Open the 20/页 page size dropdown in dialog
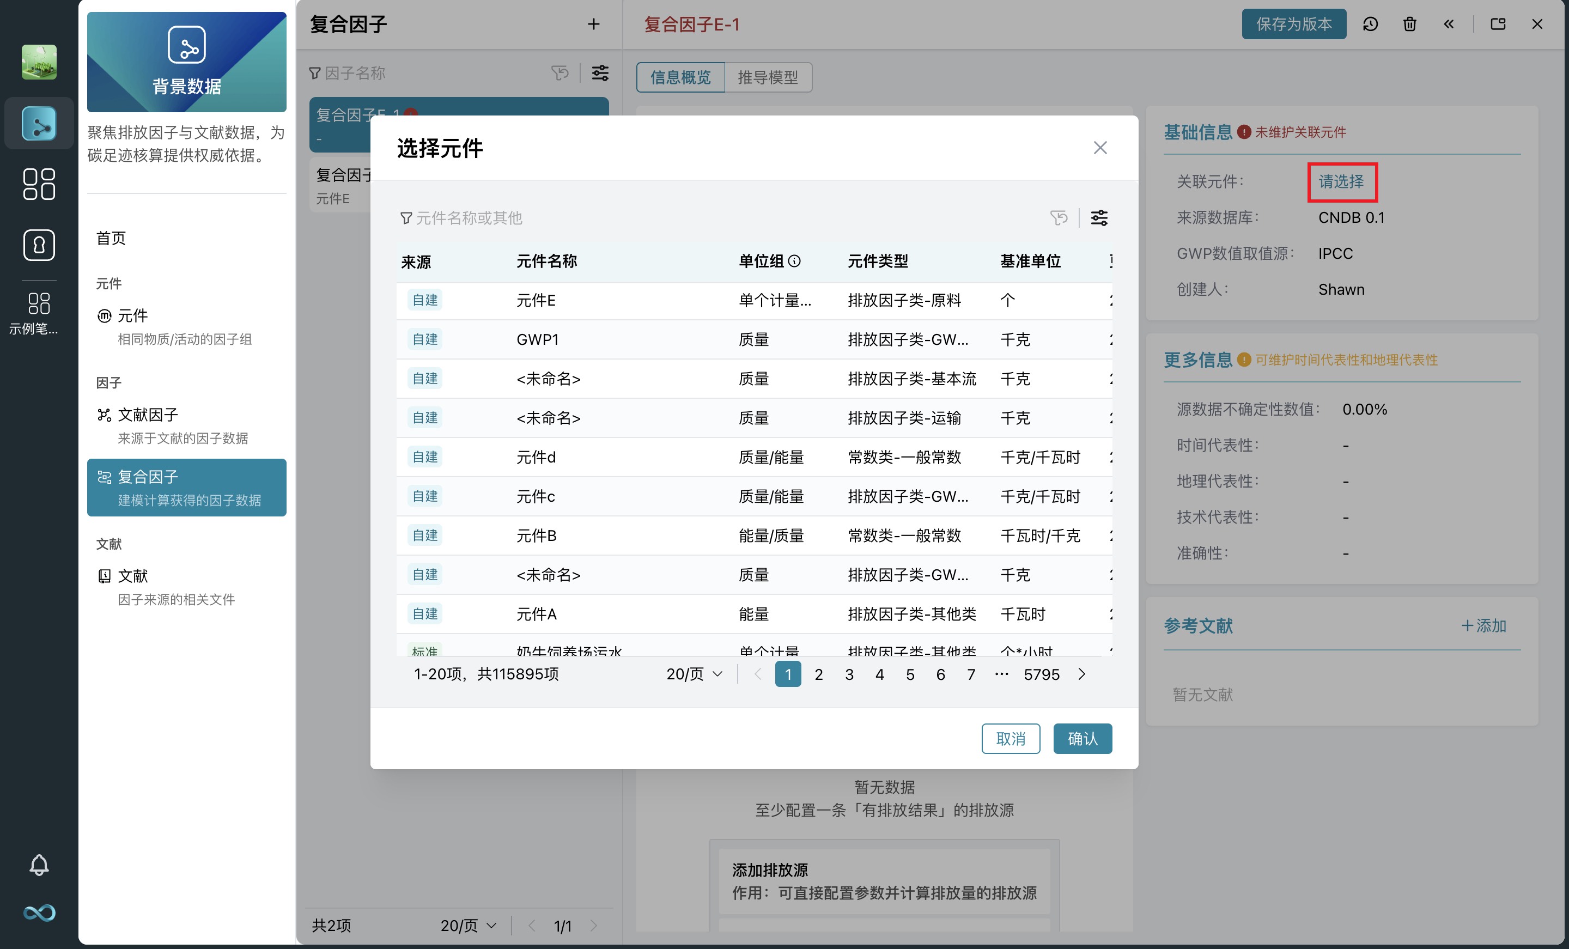This screenshot has width=1569, height=949. [694, 674]
